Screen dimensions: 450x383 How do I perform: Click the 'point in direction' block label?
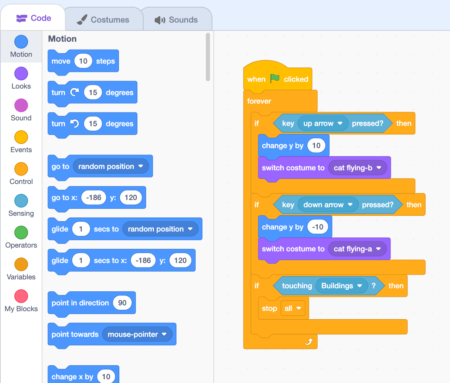pos(80,303)
